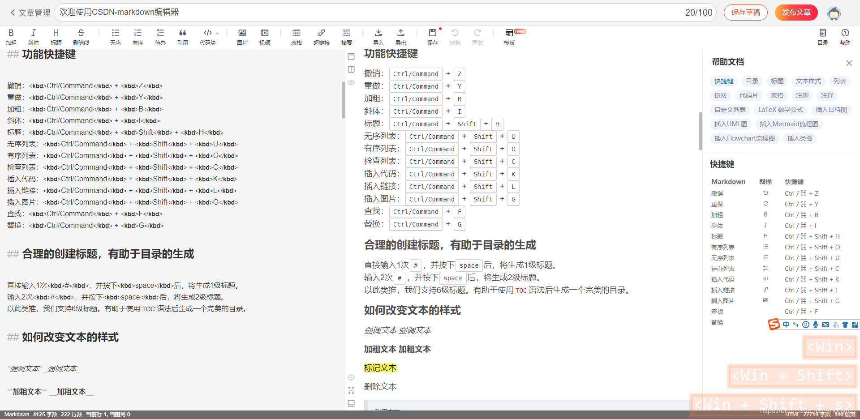Open the Sogou soft keyboard icon
Image resolution: width=860 pixels, height=419 pixels.
826,325
